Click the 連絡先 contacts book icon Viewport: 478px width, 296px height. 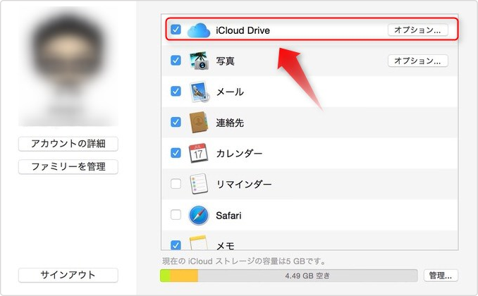tap(198, 122)
